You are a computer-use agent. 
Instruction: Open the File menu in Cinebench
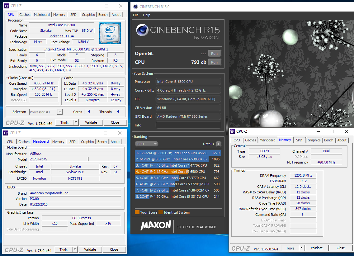(x=136, y=15)
